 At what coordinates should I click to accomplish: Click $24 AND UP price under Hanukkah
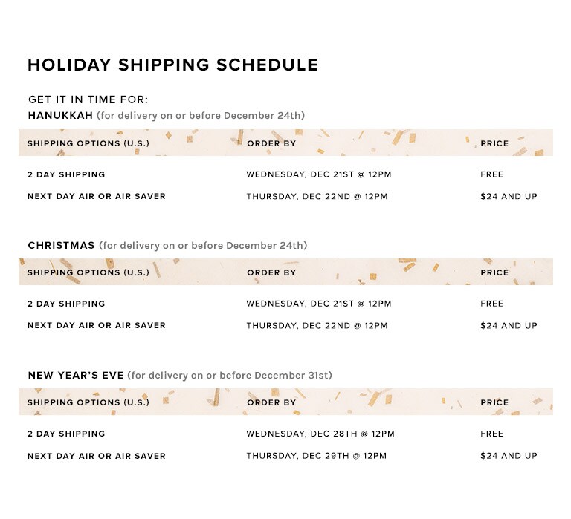click(x=509, y=197)
